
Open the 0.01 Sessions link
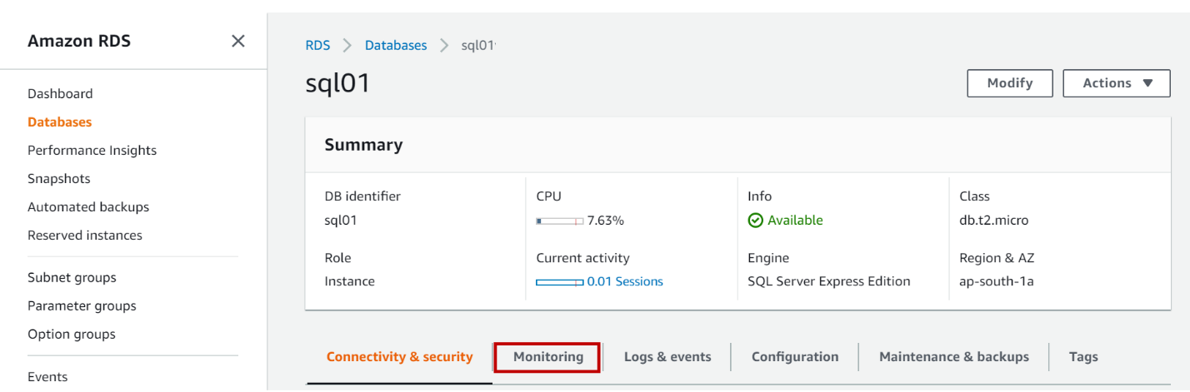coord(625,281)
